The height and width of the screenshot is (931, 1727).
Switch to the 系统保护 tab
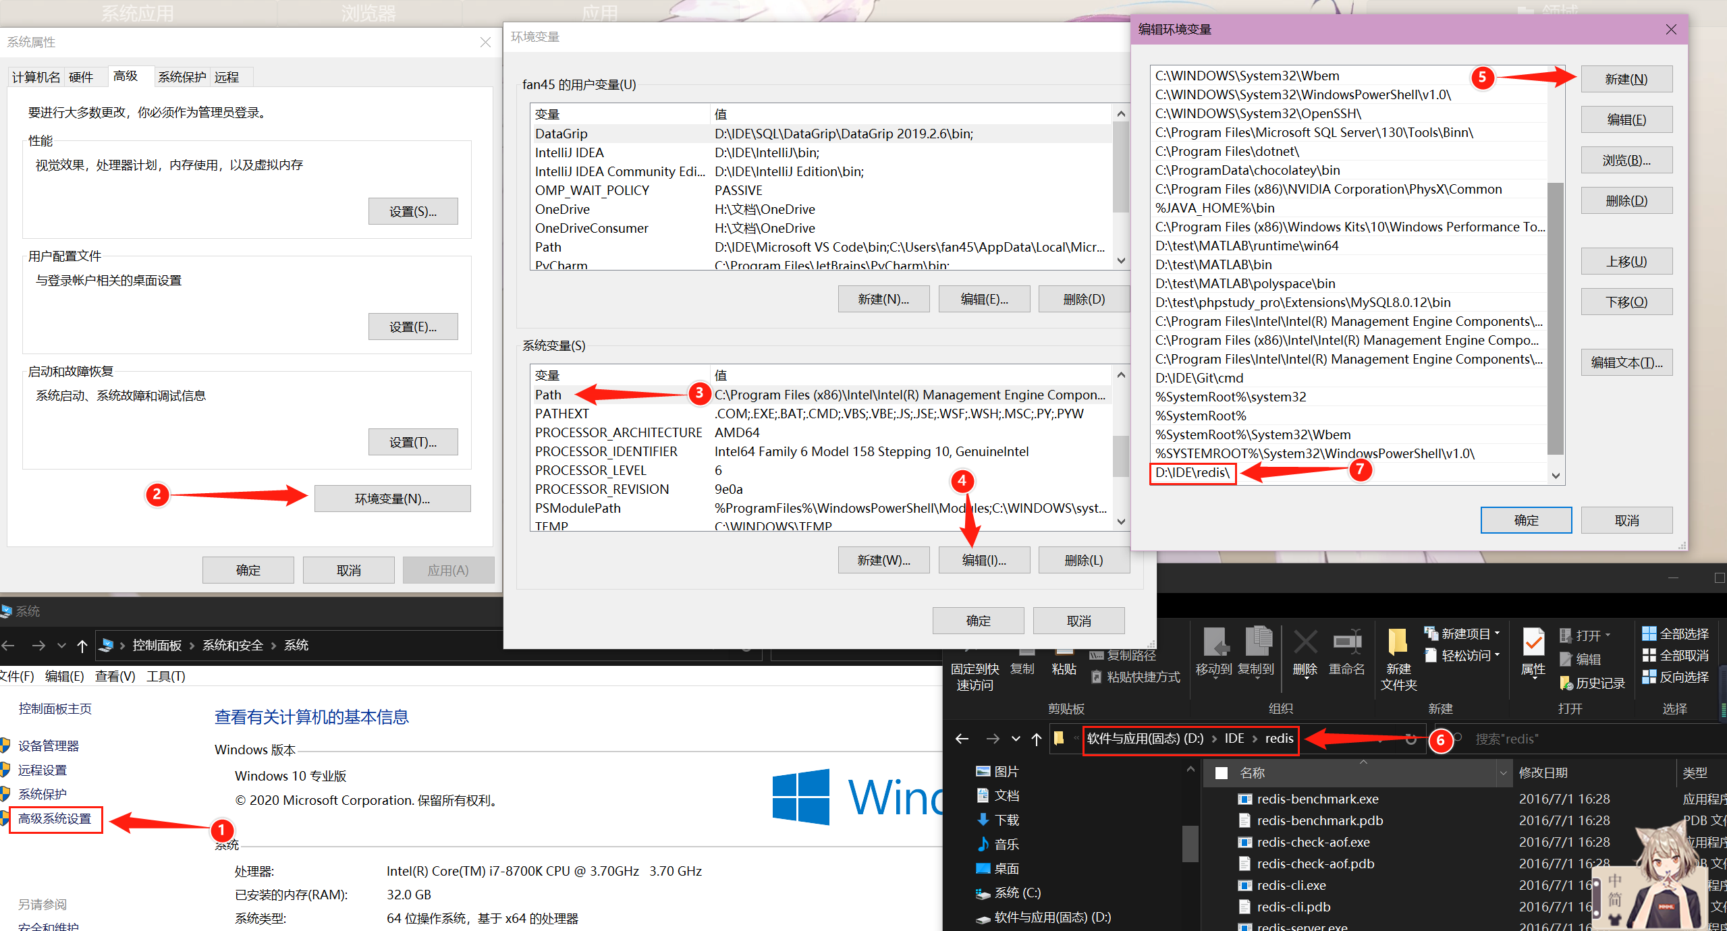(182, 77)
